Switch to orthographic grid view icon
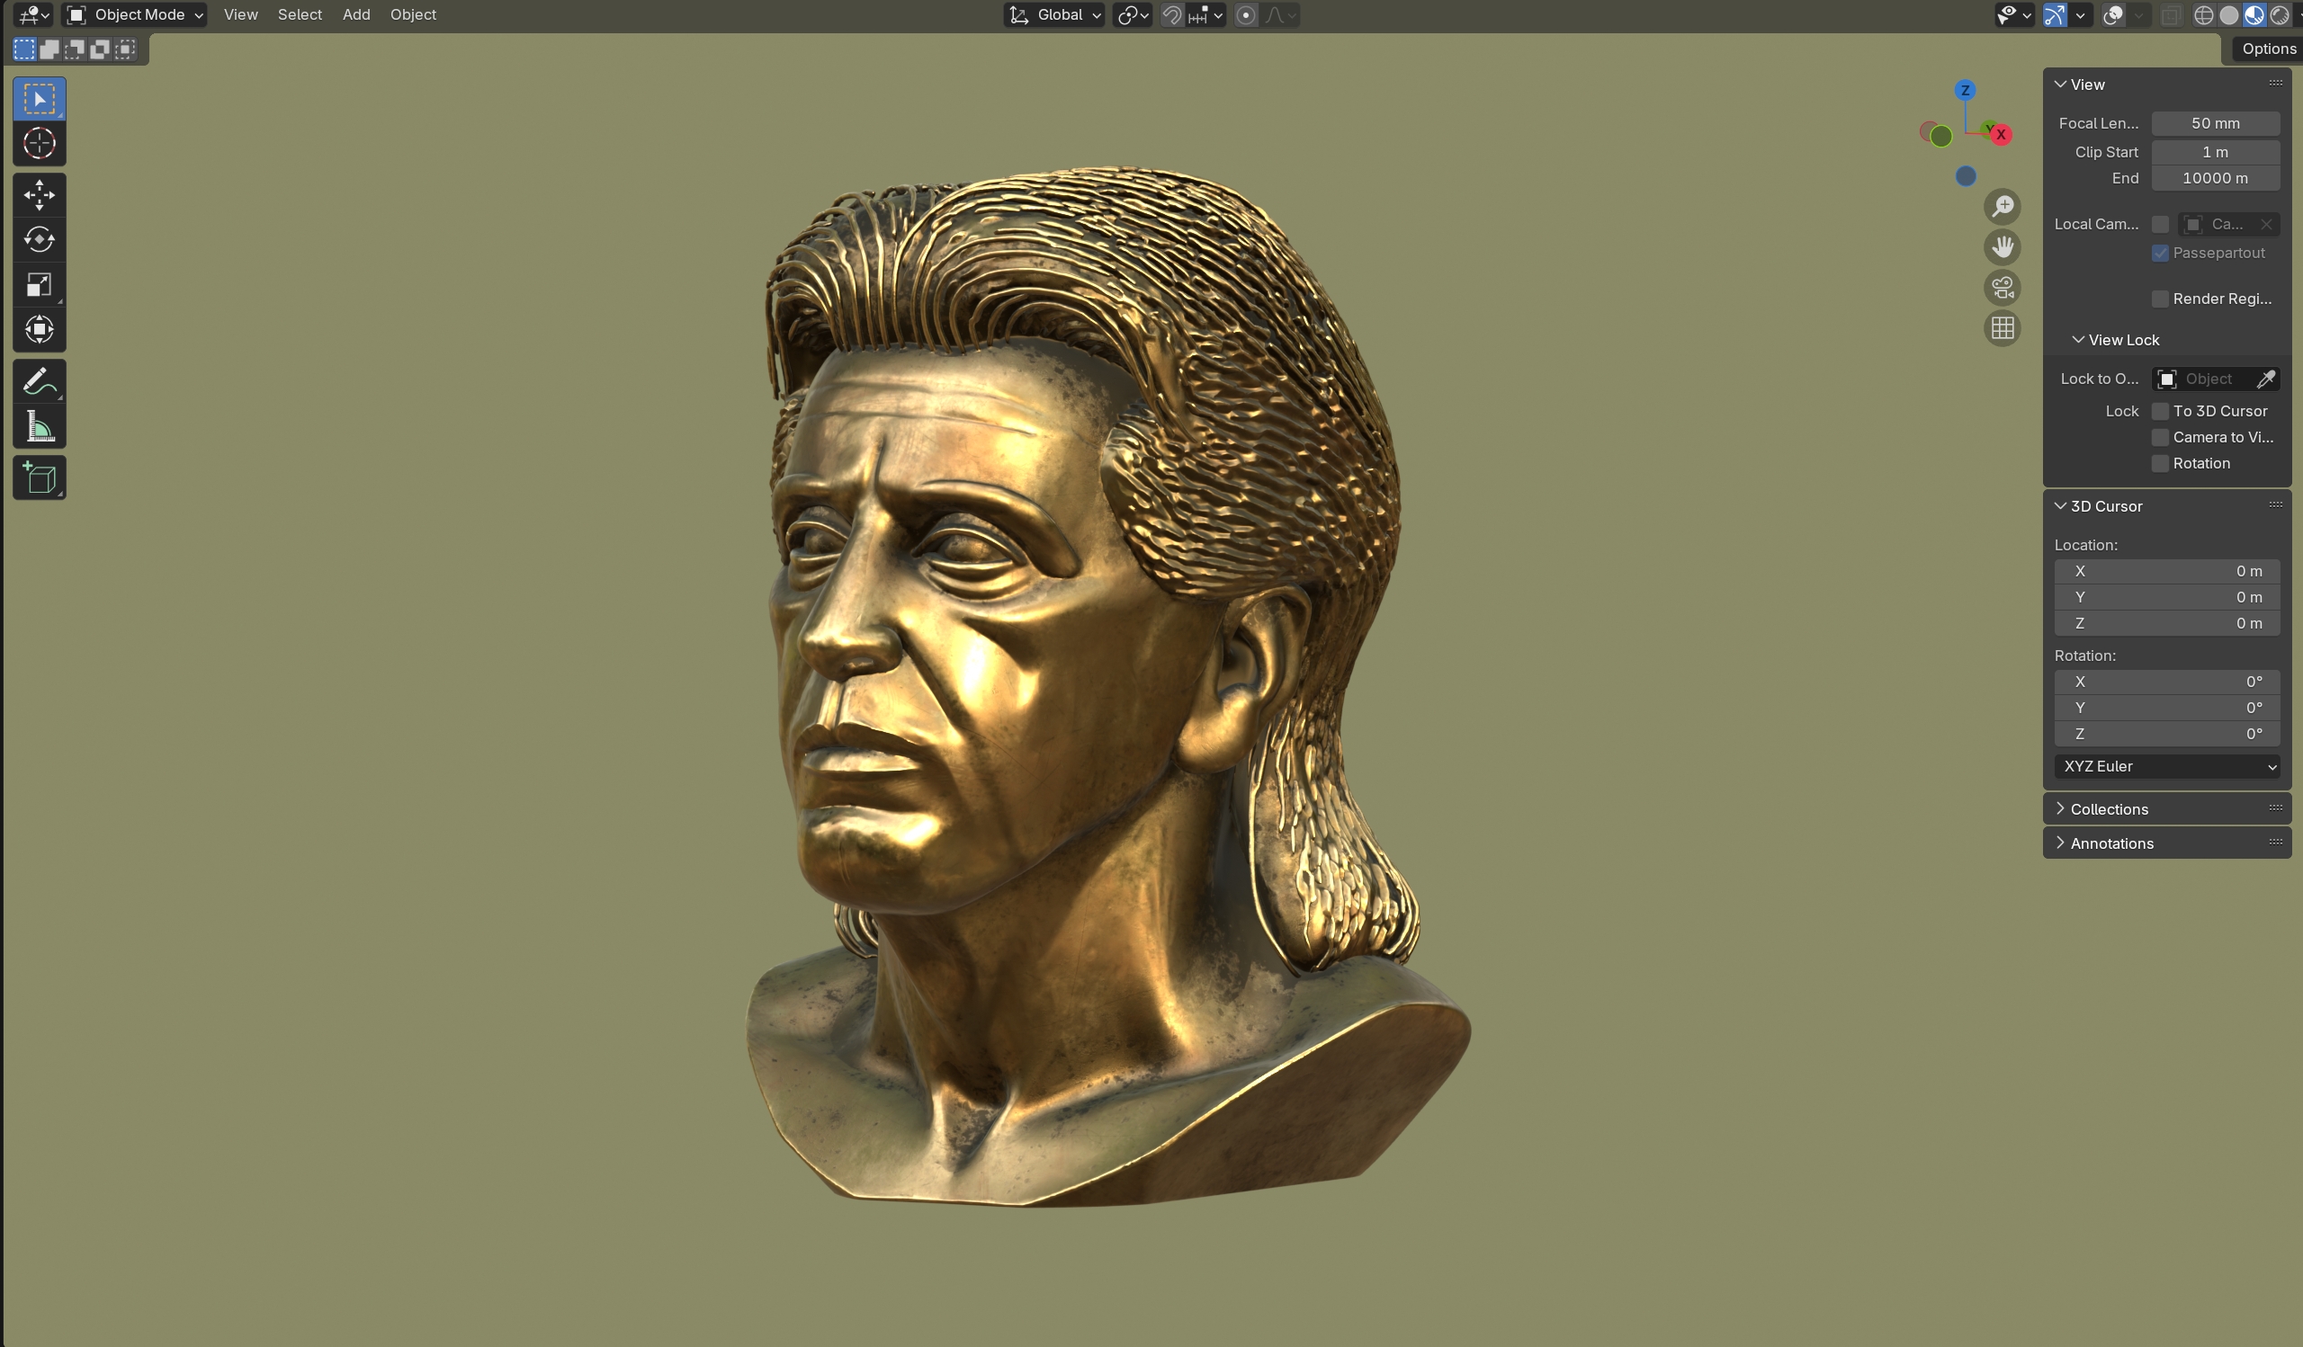The width and height of the screenshot is (2303, 1347). pos(2003,328)
